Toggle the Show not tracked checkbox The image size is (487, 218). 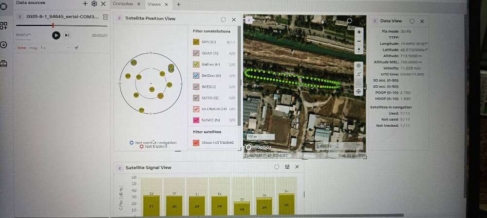point(196,142)
